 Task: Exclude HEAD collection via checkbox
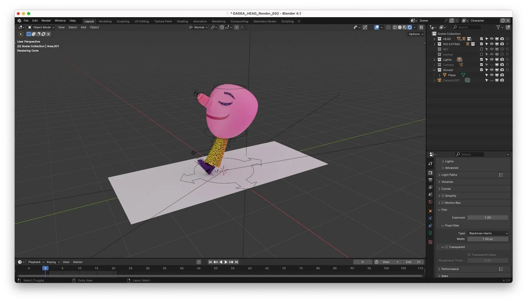click(481, 39)
